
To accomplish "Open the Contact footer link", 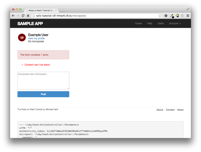I will (x=170, y=110).
